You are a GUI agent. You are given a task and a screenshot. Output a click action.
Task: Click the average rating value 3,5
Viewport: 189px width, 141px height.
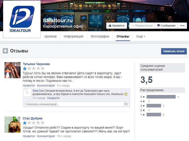click(x=147, y=80)
